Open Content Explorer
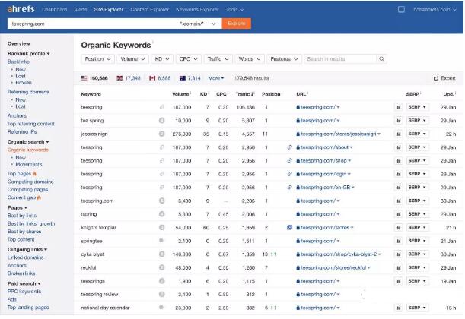 pyautogui.click(x=150, y=9)
